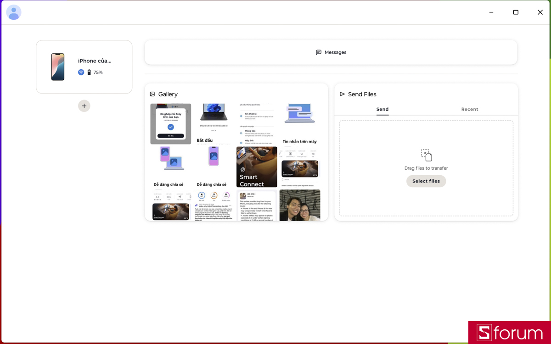Maximize the application window
This screenshot has width=551, height=344.
[516, 12]
